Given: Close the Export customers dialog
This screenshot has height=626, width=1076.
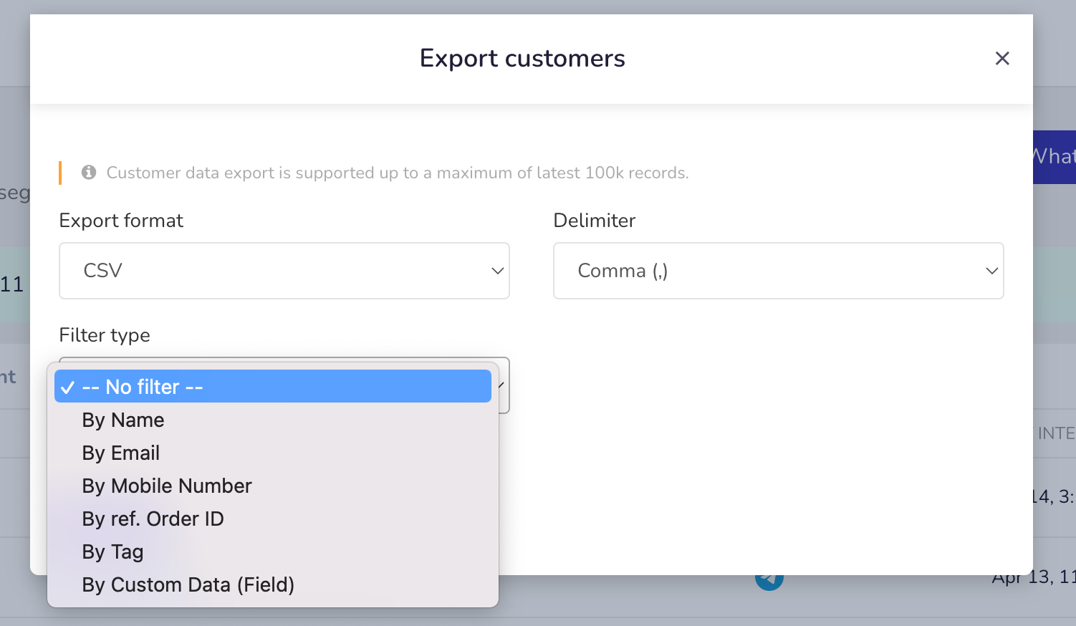Looking at the screenshot, I should pyautogui.click(x=1002, y=59).
